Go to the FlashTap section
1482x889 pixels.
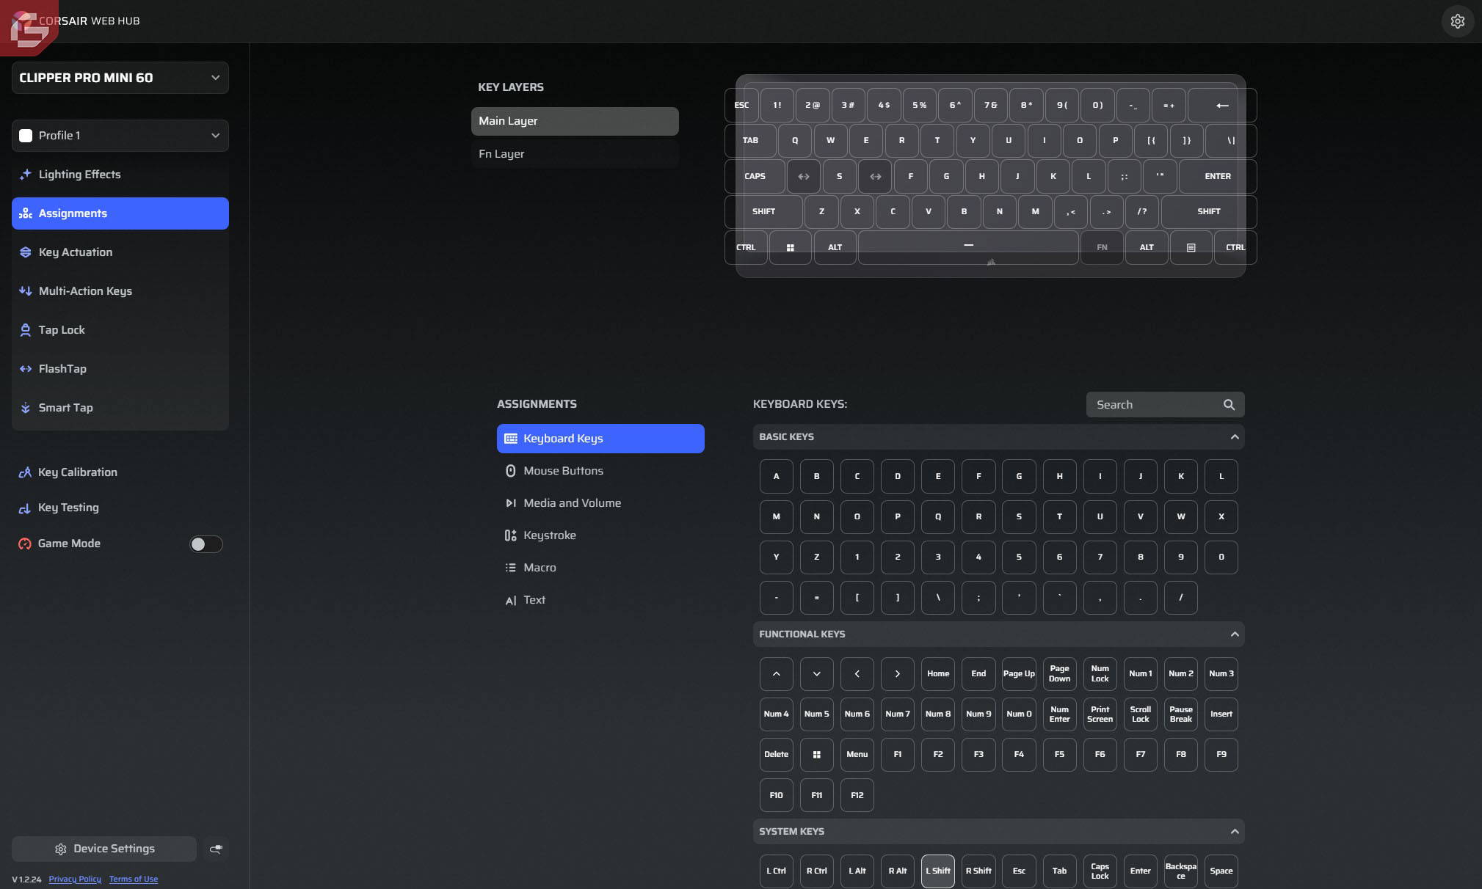120,369
